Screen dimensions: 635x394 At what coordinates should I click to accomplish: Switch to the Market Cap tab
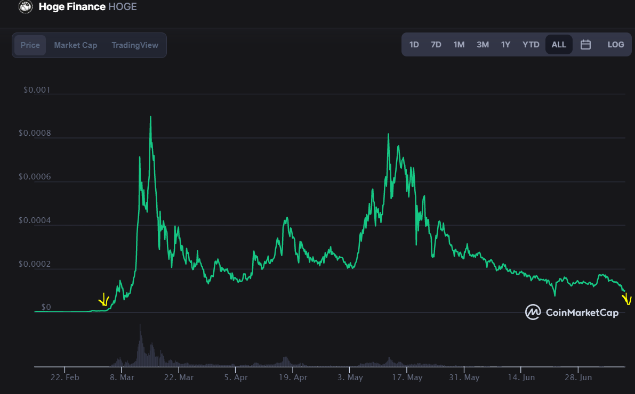pyautogui.click(x=76, y=45)
